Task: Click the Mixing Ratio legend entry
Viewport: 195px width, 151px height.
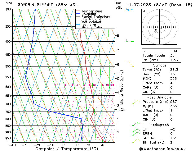Action: [89, 27]
